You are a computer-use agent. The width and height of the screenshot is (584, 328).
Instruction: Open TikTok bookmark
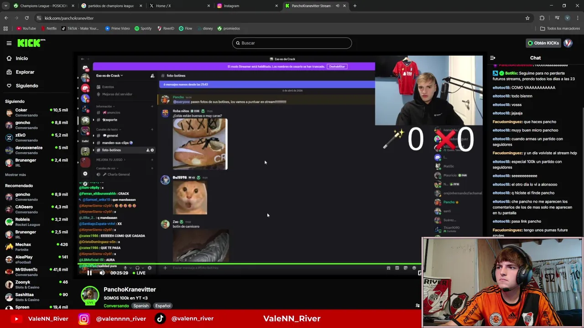pyautogui.click(x=79, y=28)
